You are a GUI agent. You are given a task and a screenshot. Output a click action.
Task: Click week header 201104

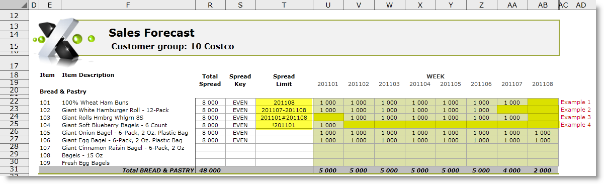(420, 84)
